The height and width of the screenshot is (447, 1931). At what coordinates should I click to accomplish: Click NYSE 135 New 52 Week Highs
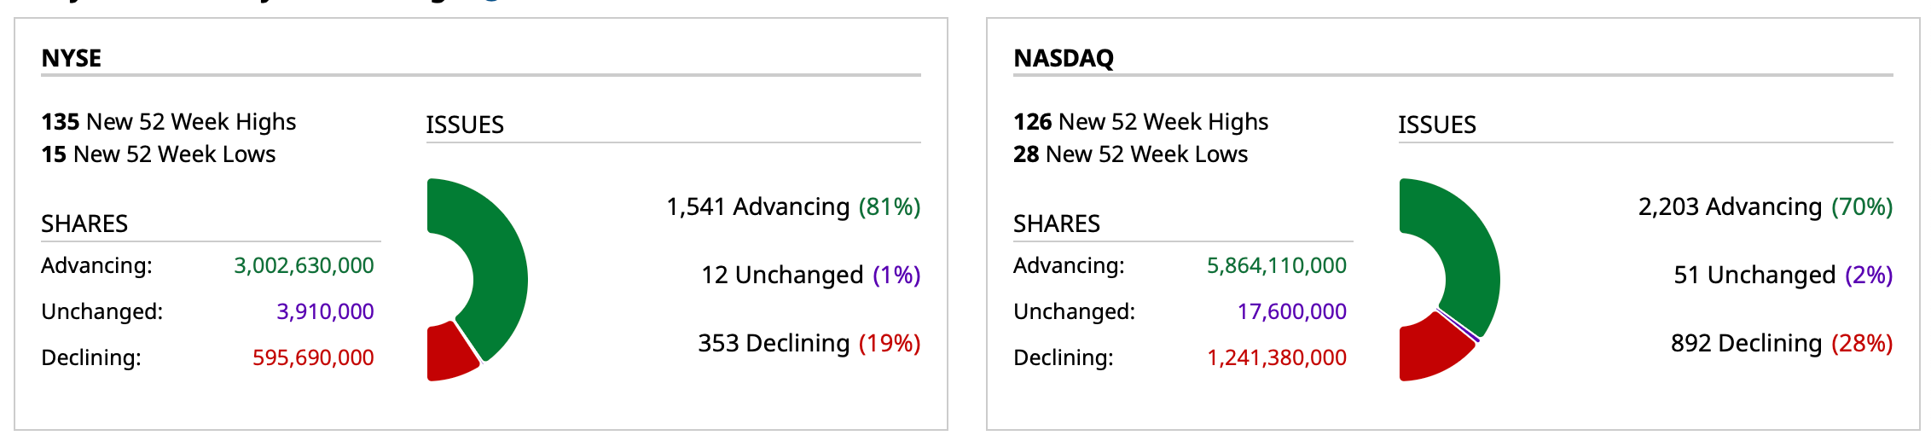169,122
